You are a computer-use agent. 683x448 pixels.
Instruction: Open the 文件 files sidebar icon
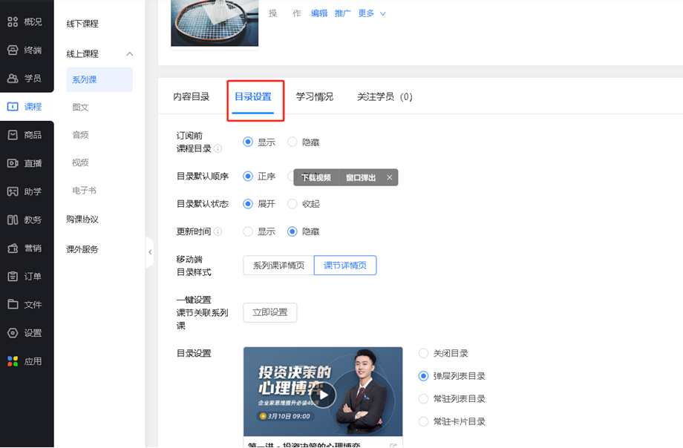[x=13, y=304]
